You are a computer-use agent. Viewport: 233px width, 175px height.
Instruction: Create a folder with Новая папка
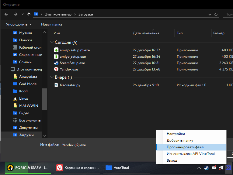click(51, 24)
